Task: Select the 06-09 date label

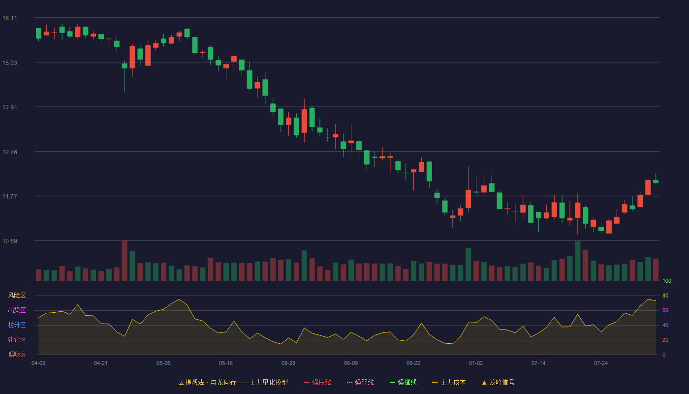Action: pyautogui.click(x=351, y=363)
